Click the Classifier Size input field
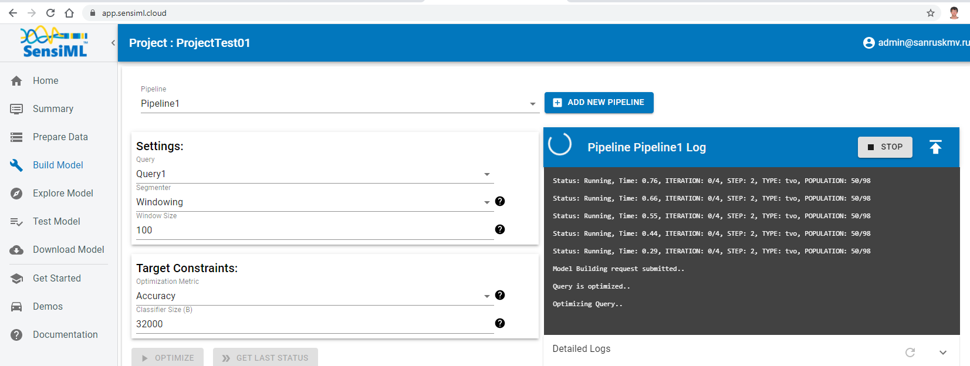 pos(315,324)
